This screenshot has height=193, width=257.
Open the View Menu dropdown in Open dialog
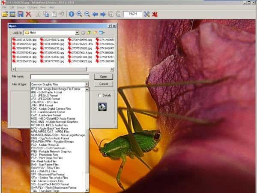[102, 33]
